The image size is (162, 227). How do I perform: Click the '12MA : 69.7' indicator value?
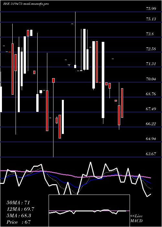click(20, 209)
